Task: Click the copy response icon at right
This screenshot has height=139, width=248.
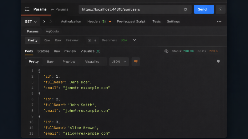Action: tap(218, 61)
